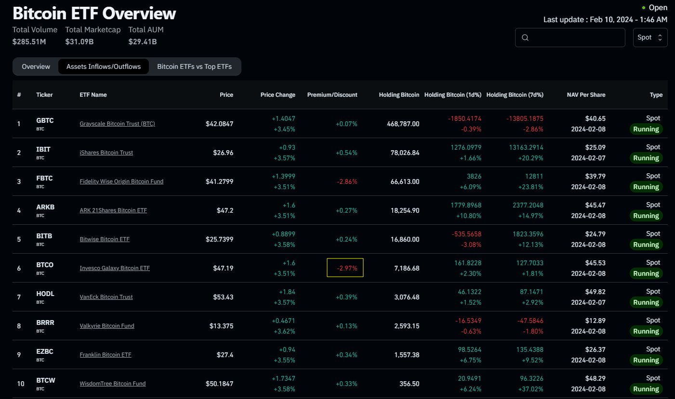Click the $29.41B total AUM value
The height and width of the screenshot is (399, 675).
143,41
